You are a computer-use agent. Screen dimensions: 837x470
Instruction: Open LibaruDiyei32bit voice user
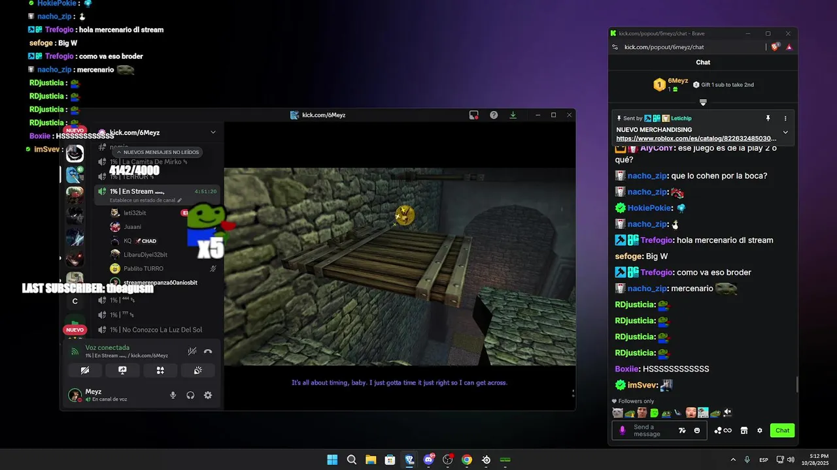tap(145, 255)
